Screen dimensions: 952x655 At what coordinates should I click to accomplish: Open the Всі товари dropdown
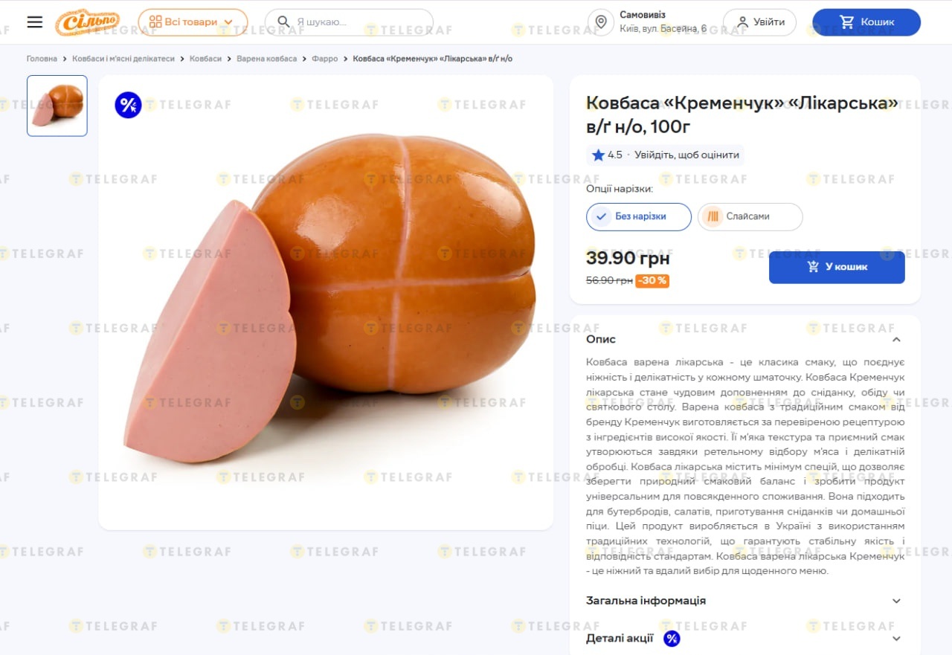[193, 22]
